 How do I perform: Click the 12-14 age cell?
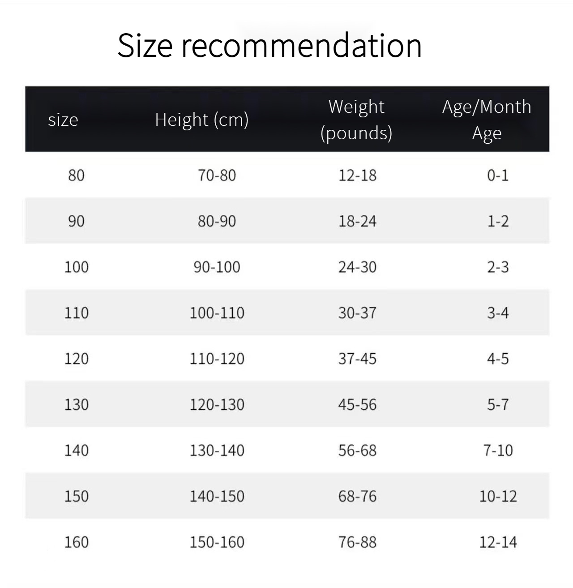(498, 542)
